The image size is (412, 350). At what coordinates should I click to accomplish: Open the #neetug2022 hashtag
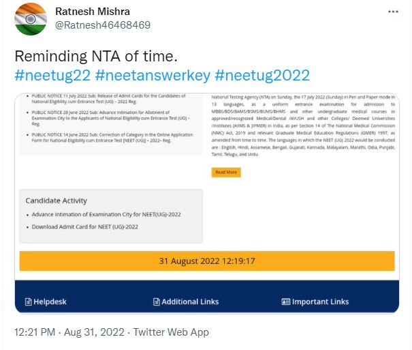(262, 75)
